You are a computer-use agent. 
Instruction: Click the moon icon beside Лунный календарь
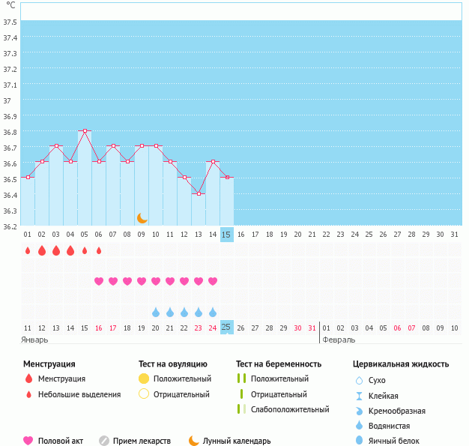pos(194,441)
